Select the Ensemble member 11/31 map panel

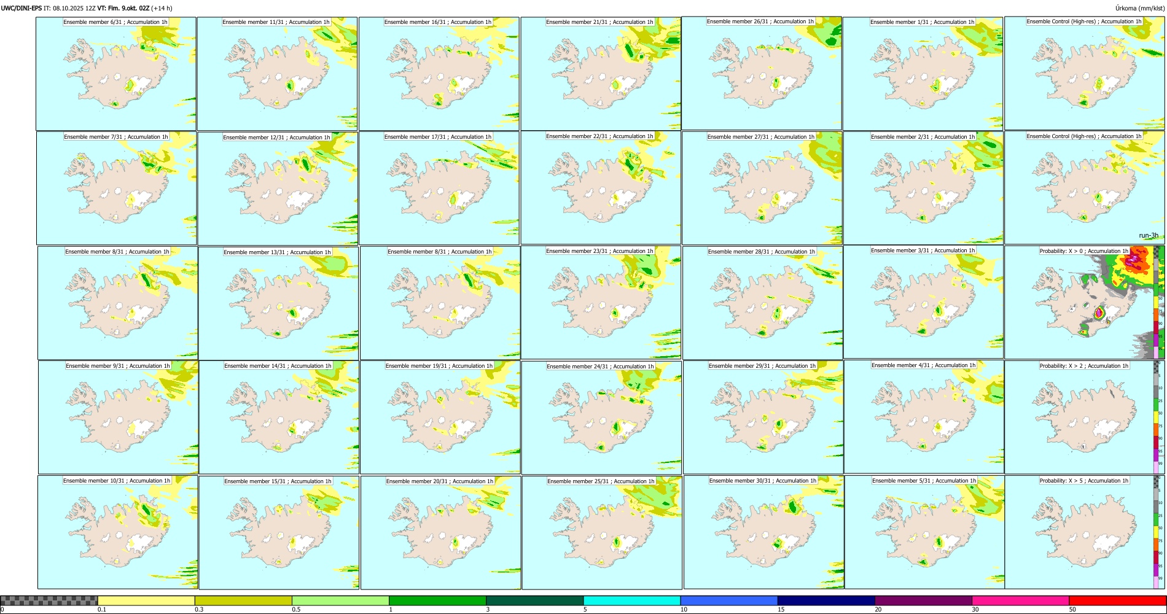pyautogui.click(x=278, y=74)
